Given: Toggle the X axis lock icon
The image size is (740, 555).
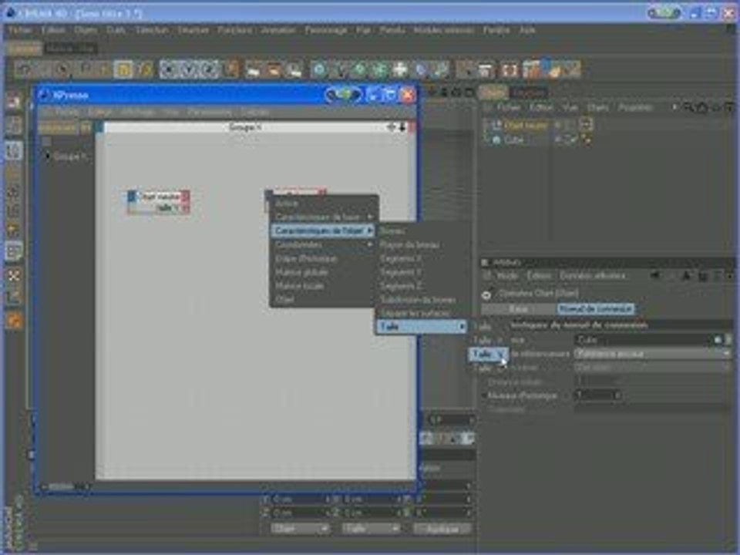Looking at the screenshot, I should click(170, 69).
